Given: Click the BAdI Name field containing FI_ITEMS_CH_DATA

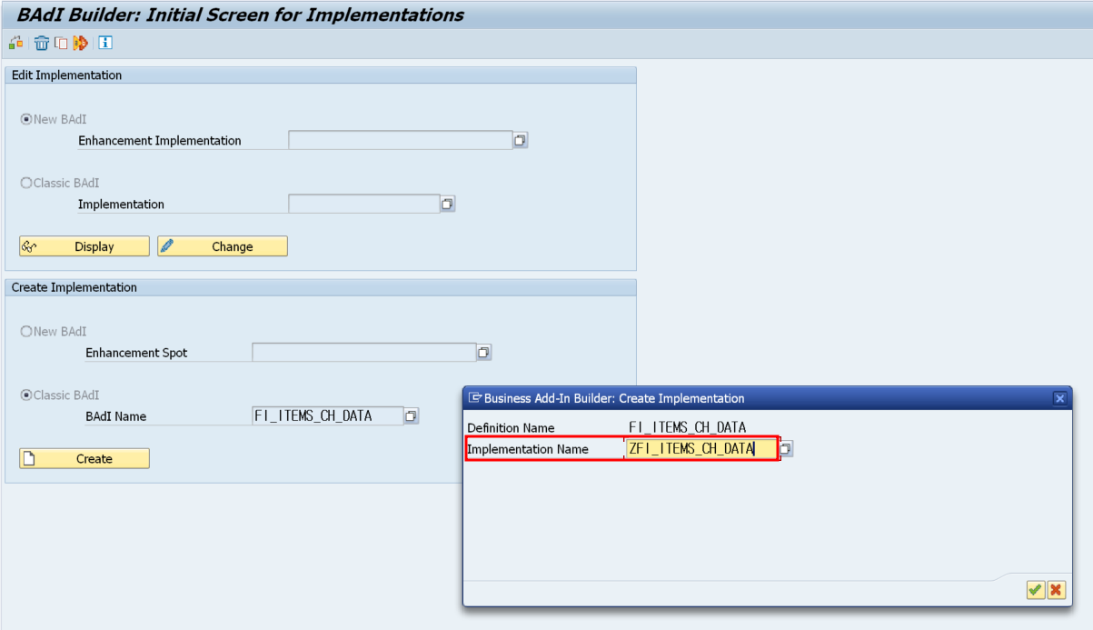Looking at the screenshot, I should pos(328,415).
